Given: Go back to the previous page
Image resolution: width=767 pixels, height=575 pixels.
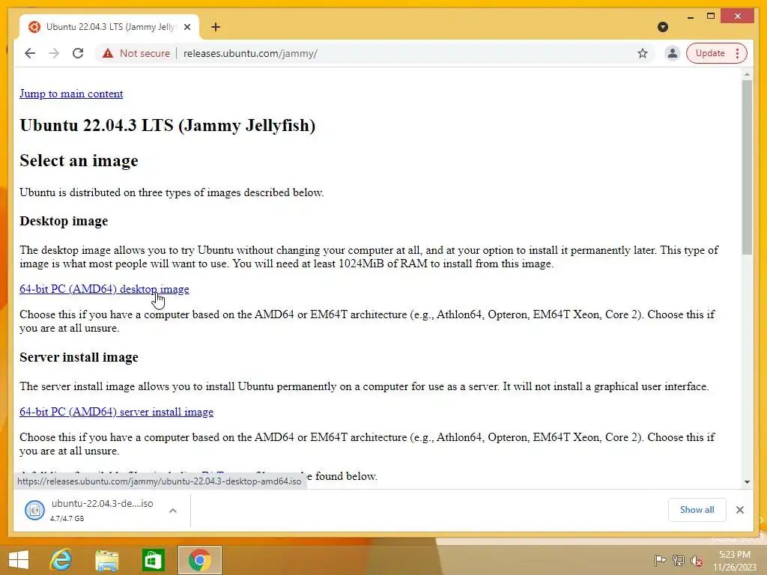Looking at the screenshot, I should 30,53.
